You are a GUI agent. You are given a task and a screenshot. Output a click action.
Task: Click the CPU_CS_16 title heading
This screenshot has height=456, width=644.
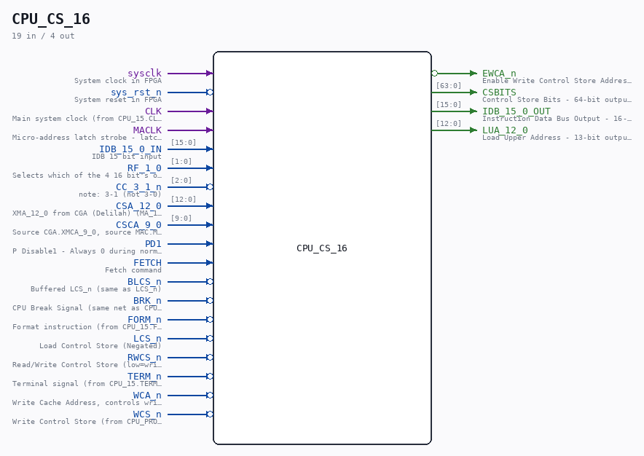[51, 19]
